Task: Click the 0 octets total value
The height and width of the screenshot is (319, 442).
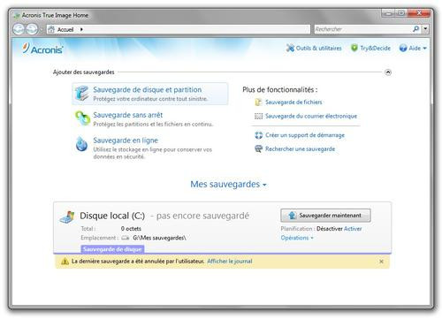Action: coord(131,229)
